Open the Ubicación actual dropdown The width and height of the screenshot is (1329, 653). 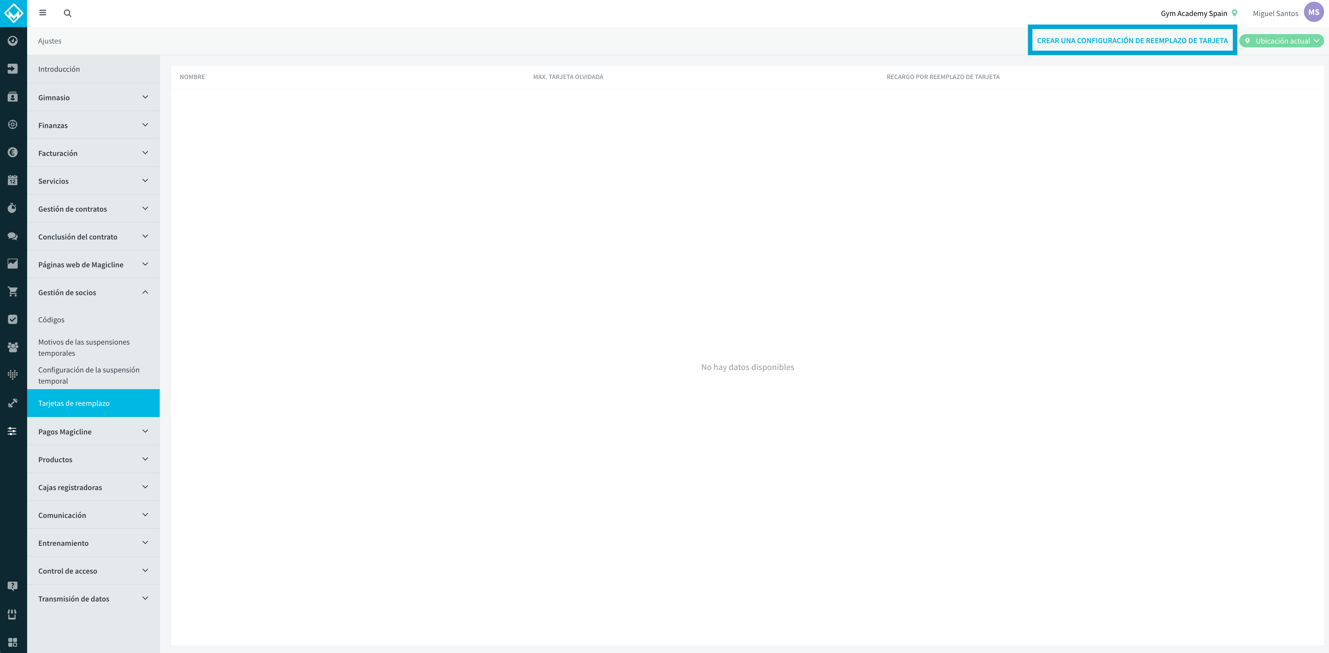coord(1282,41)
